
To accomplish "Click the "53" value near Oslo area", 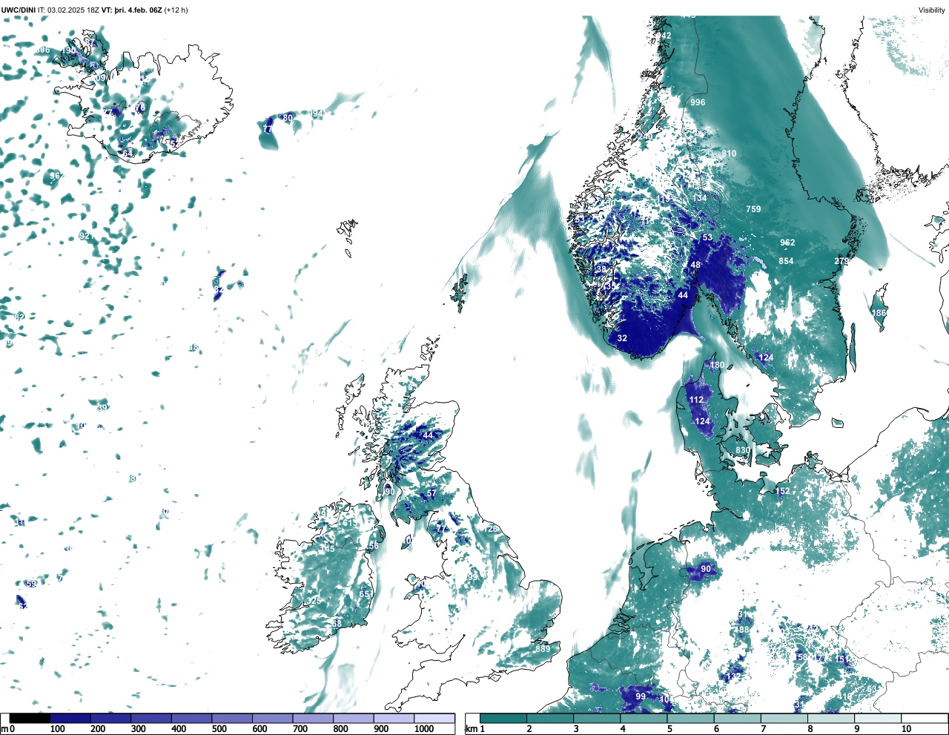I will tap(707, 238).
